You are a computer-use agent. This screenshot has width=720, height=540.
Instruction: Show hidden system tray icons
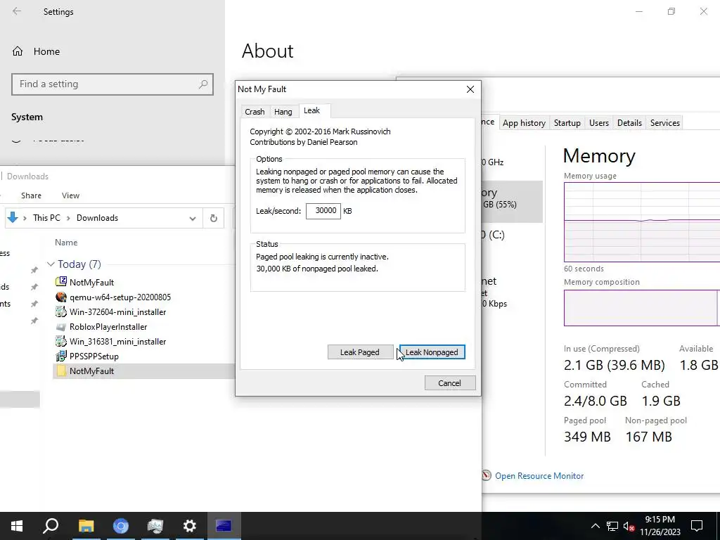click(x=595, y=526)
